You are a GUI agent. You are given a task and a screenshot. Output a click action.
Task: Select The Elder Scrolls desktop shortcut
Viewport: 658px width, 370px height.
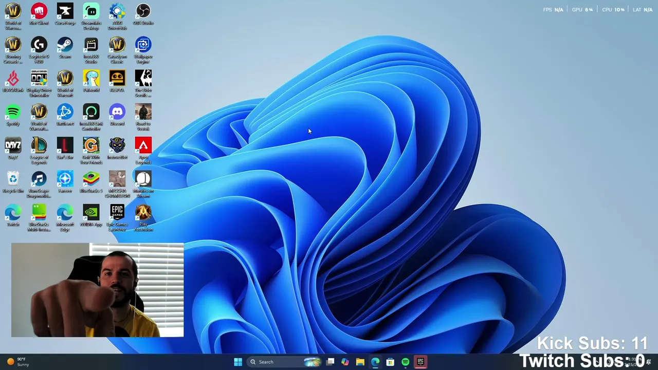(x=143, y=84)
